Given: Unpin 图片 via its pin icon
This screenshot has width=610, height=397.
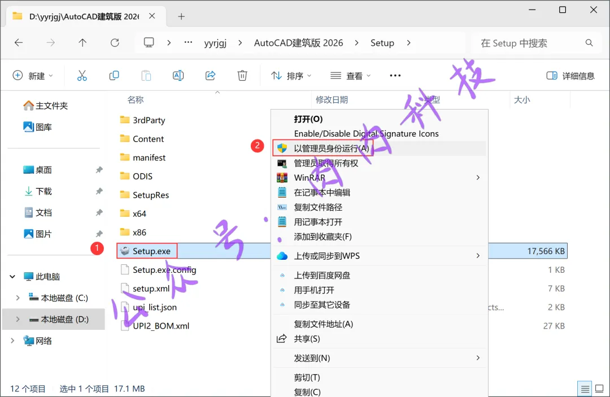Looking at the screenshot, I should point(99,234).
